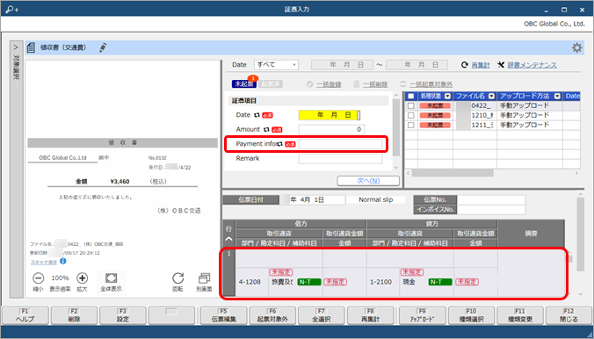
Task: Click the 再集計 refresh icon
Action: coord(465,65)
